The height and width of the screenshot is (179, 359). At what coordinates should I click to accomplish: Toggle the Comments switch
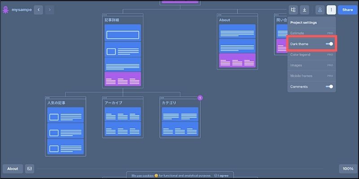[329, 86]
